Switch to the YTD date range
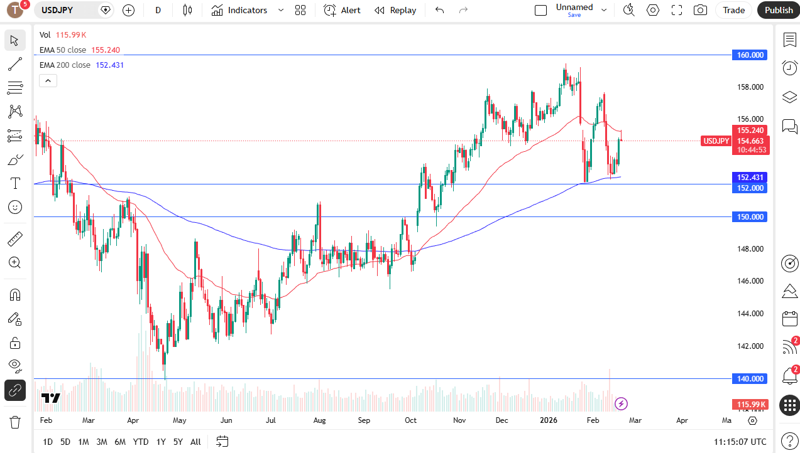 [x=141, y=442]
